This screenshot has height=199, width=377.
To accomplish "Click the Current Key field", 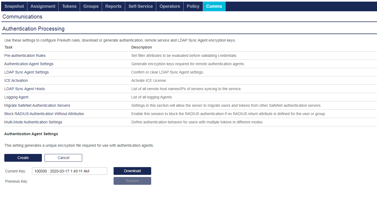I will click(69, 171).
